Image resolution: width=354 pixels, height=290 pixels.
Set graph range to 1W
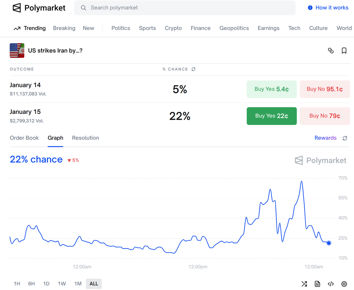pos(62,284)
